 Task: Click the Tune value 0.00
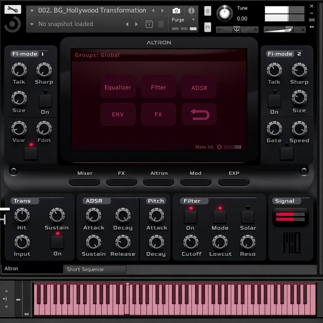coord(242,19)
